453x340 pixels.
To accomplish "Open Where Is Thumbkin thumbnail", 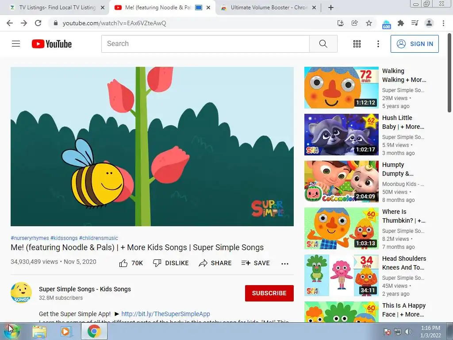I will click(341, 228).
